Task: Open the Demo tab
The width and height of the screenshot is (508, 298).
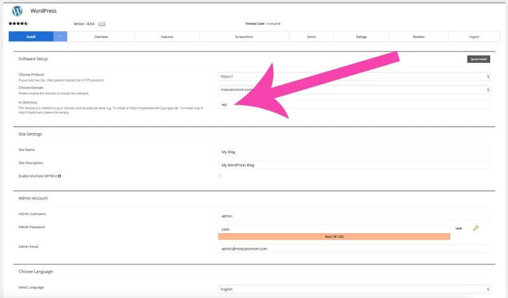Action: [311, 37]
